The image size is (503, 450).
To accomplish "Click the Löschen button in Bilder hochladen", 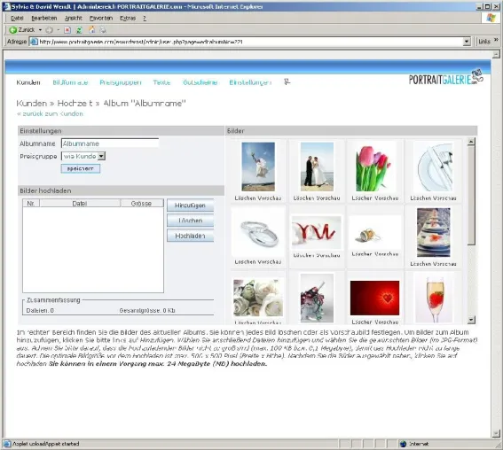I will pos(190,221).
